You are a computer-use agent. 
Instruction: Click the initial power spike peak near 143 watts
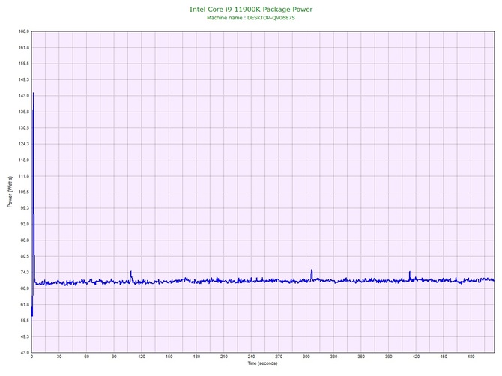coord(33,94)
